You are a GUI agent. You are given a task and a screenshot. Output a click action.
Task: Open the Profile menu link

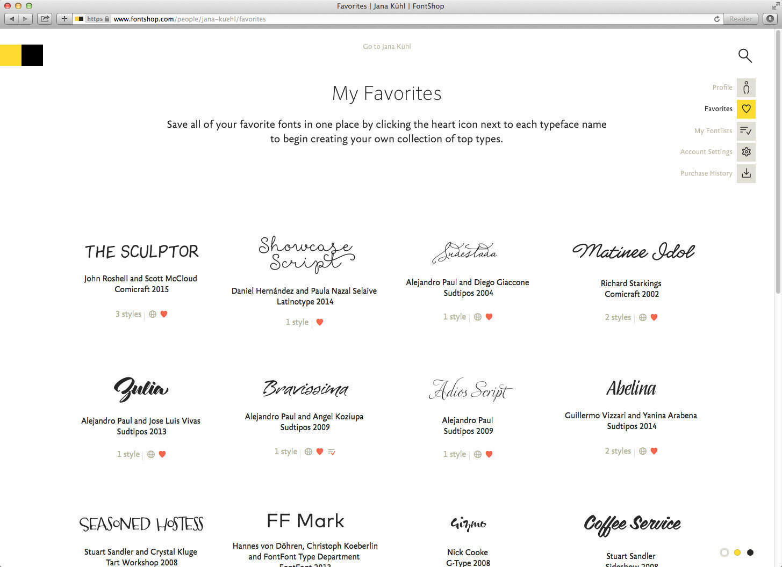click(722, 88)
